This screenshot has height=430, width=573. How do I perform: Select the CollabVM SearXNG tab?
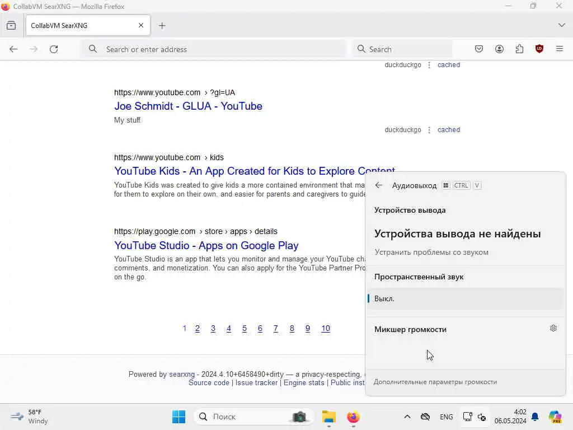88,25
